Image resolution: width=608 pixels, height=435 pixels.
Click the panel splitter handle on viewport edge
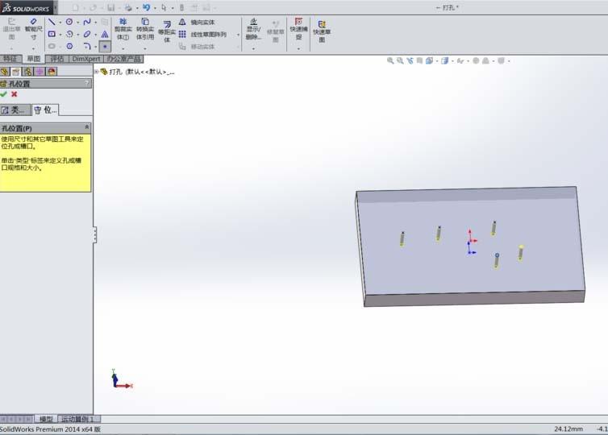point(94,234)
